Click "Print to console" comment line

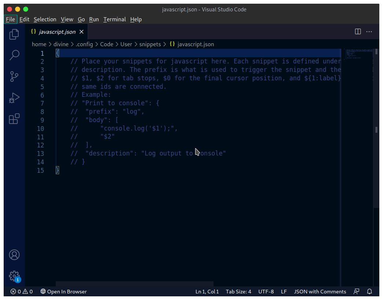115,103
